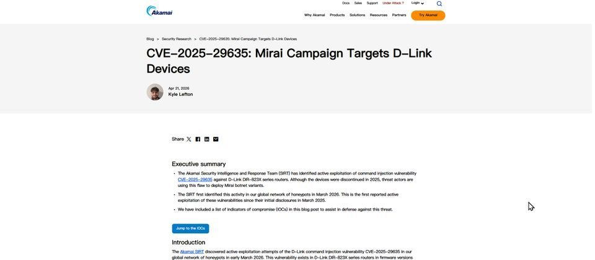
Task: Click Kyle Lefton's author avatar
Action: 155,92
